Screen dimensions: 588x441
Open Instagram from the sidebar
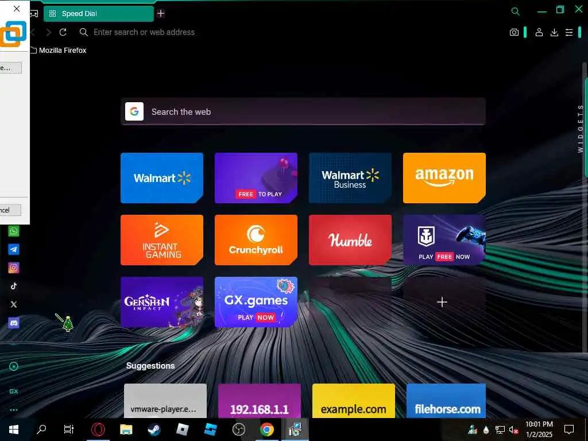click(14, 268)
